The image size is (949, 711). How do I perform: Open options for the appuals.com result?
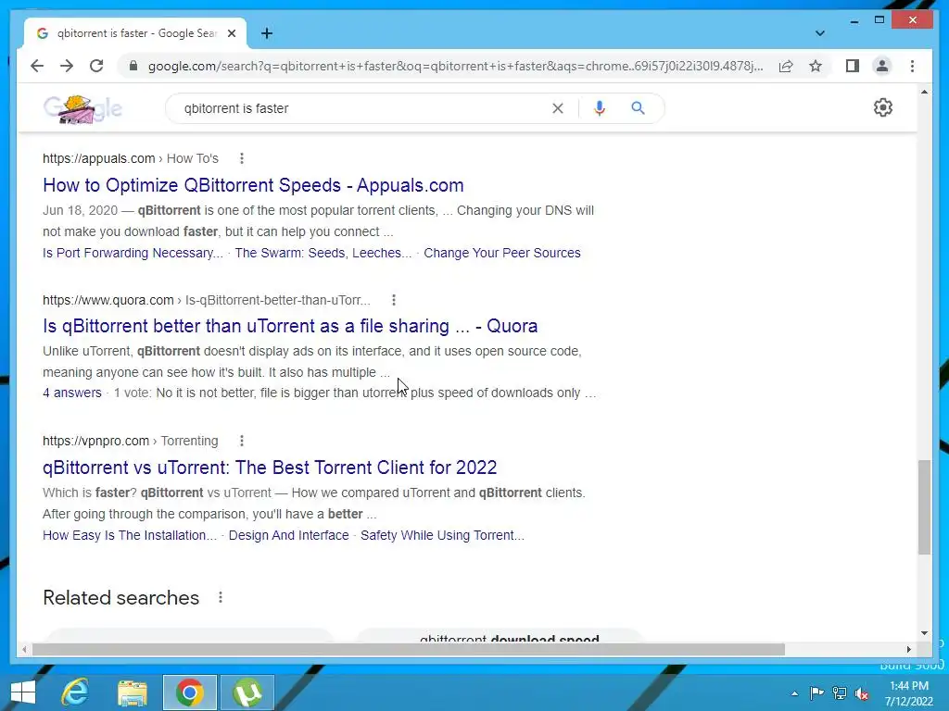(242, 158)
